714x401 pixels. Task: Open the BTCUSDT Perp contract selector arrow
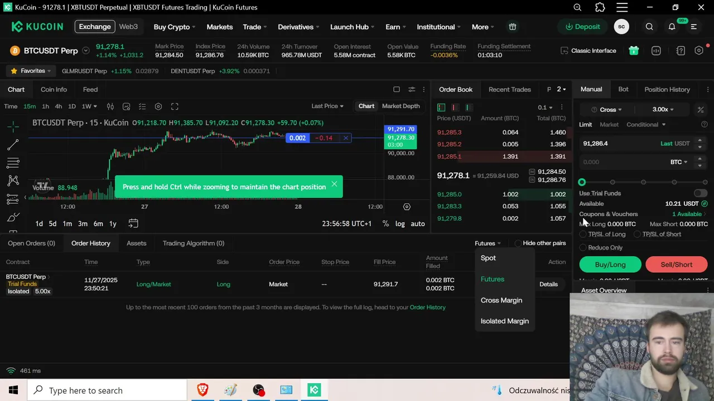pos(86,51)
